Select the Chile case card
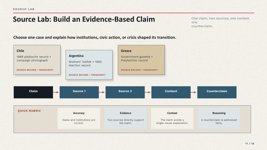The image size is (267, 150). tap(37, 60)
